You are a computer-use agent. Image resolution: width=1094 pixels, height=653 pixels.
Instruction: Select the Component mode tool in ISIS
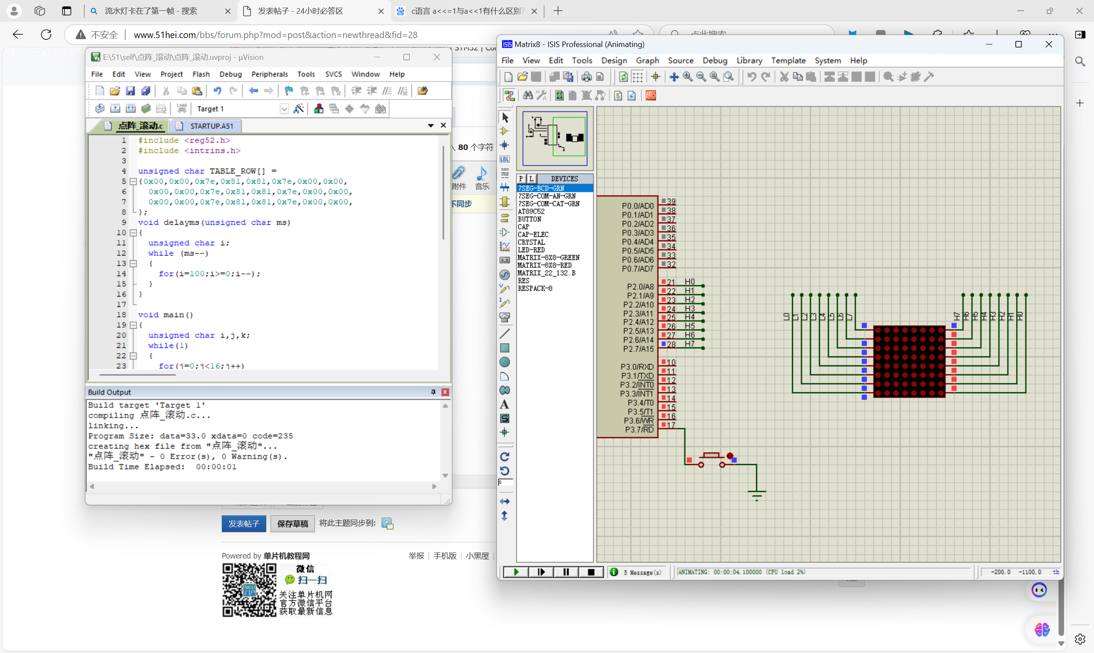coord(505,131)
